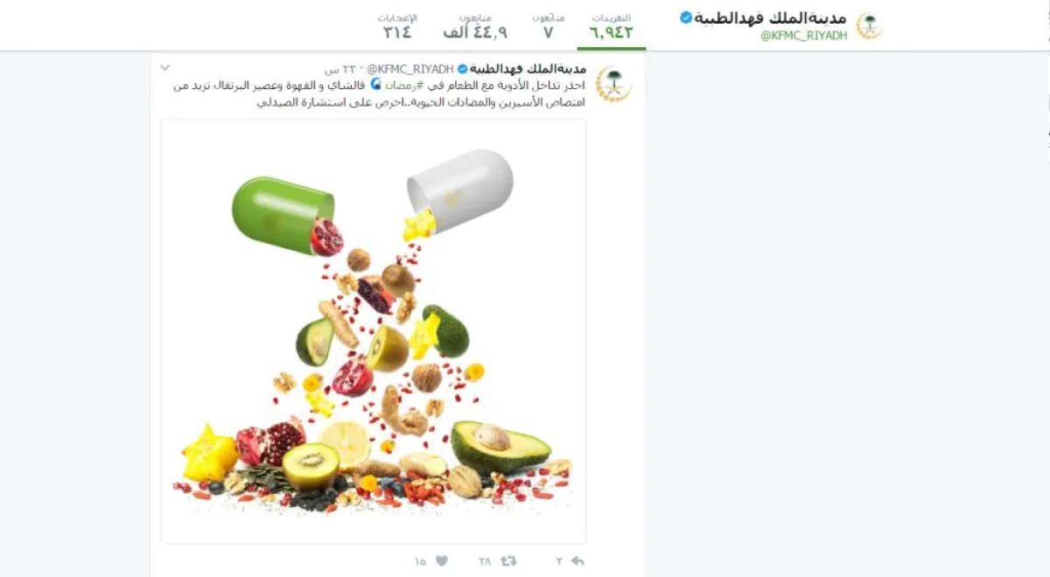The width and height of the screenshot is (1050, 577).
Task: Open the #رمضان hashtag link
Action: 406,85
